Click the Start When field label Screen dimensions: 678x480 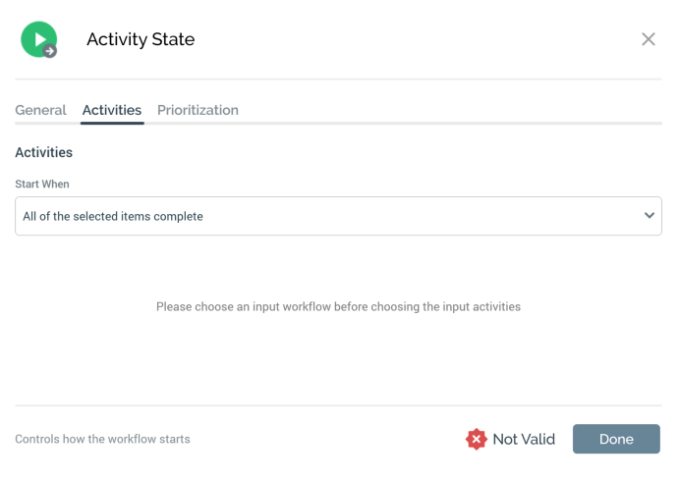coord(42,184)
